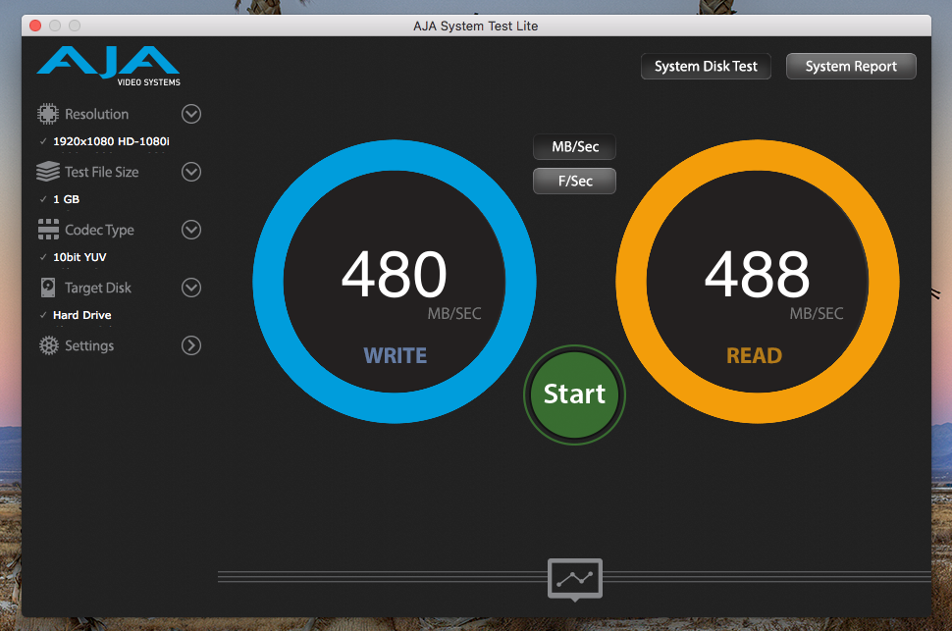
Task: Click the Settings label
Action: coord(89,345)
